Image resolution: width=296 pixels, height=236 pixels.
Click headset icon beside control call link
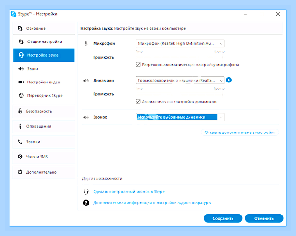(x=86, y=192)
